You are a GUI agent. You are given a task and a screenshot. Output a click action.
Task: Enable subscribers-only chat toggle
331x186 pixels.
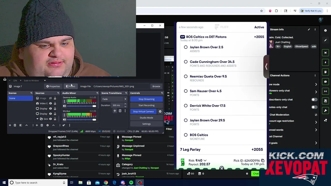click(314, 100)
